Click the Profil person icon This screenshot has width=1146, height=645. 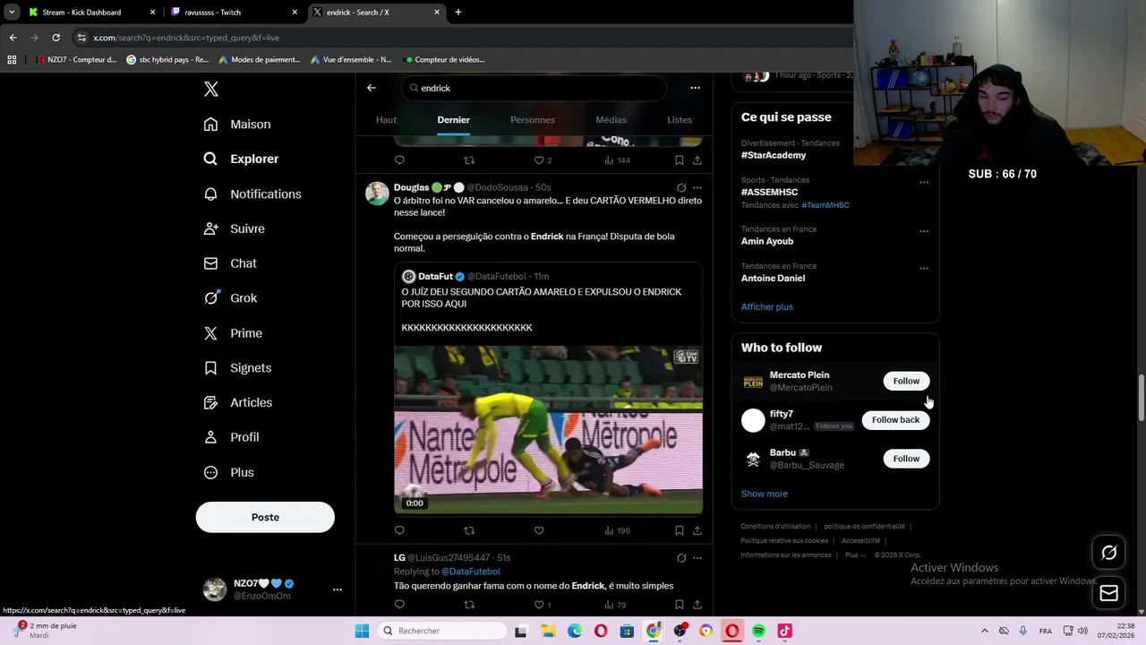point(210,437)
